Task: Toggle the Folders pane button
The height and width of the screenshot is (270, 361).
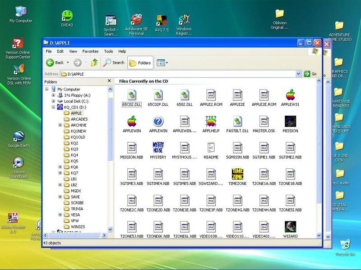Action: 140,63
